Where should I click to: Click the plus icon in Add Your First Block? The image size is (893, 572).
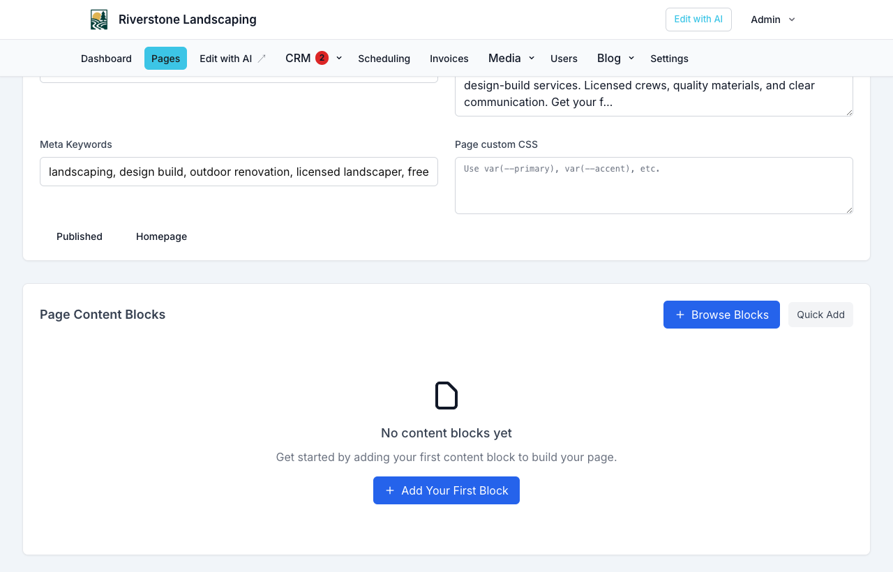[390, 490]
